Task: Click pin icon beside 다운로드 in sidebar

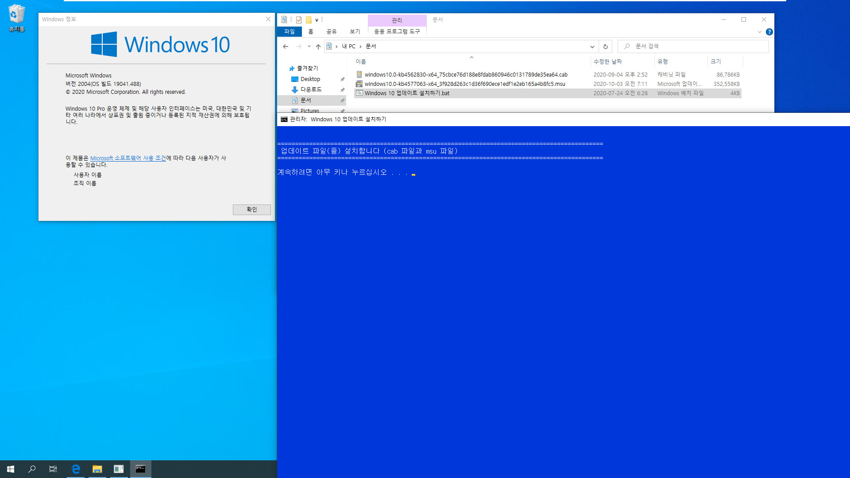Action: 342,90
